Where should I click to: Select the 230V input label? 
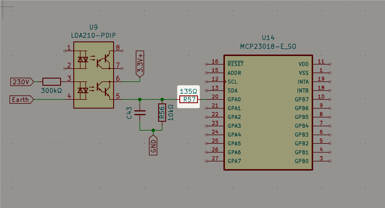coord(22,82)
